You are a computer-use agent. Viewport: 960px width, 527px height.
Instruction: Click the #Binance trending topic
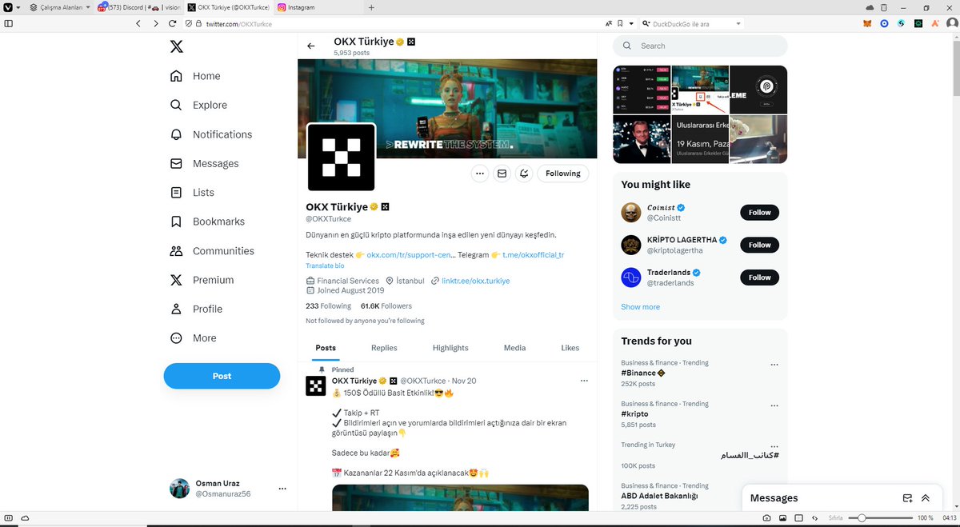coord(643,373)
